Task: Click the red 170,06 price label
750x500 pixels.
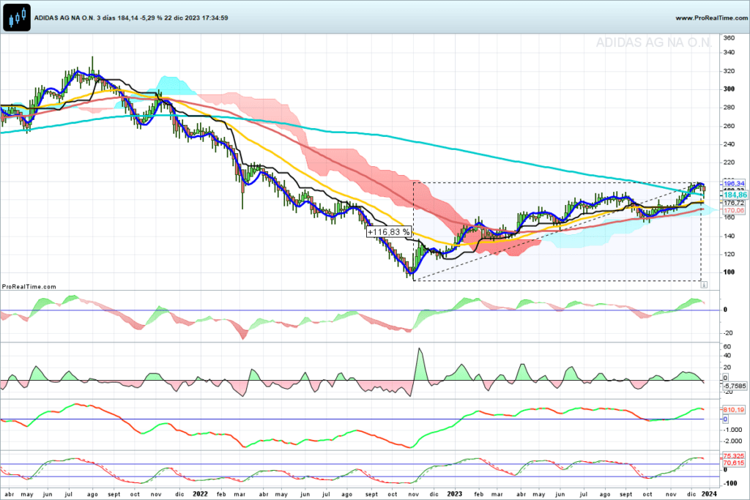Action: tap(734, 210)
